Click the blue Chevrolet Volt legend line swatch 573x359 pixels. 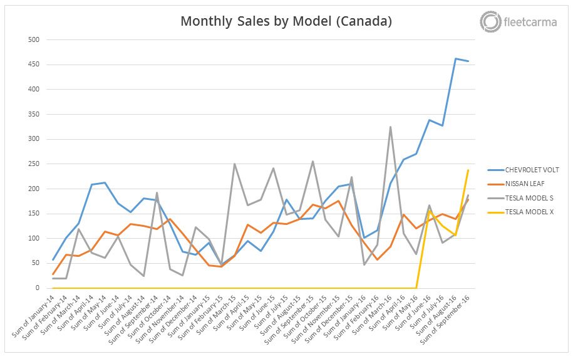click(x=494, y=170)
